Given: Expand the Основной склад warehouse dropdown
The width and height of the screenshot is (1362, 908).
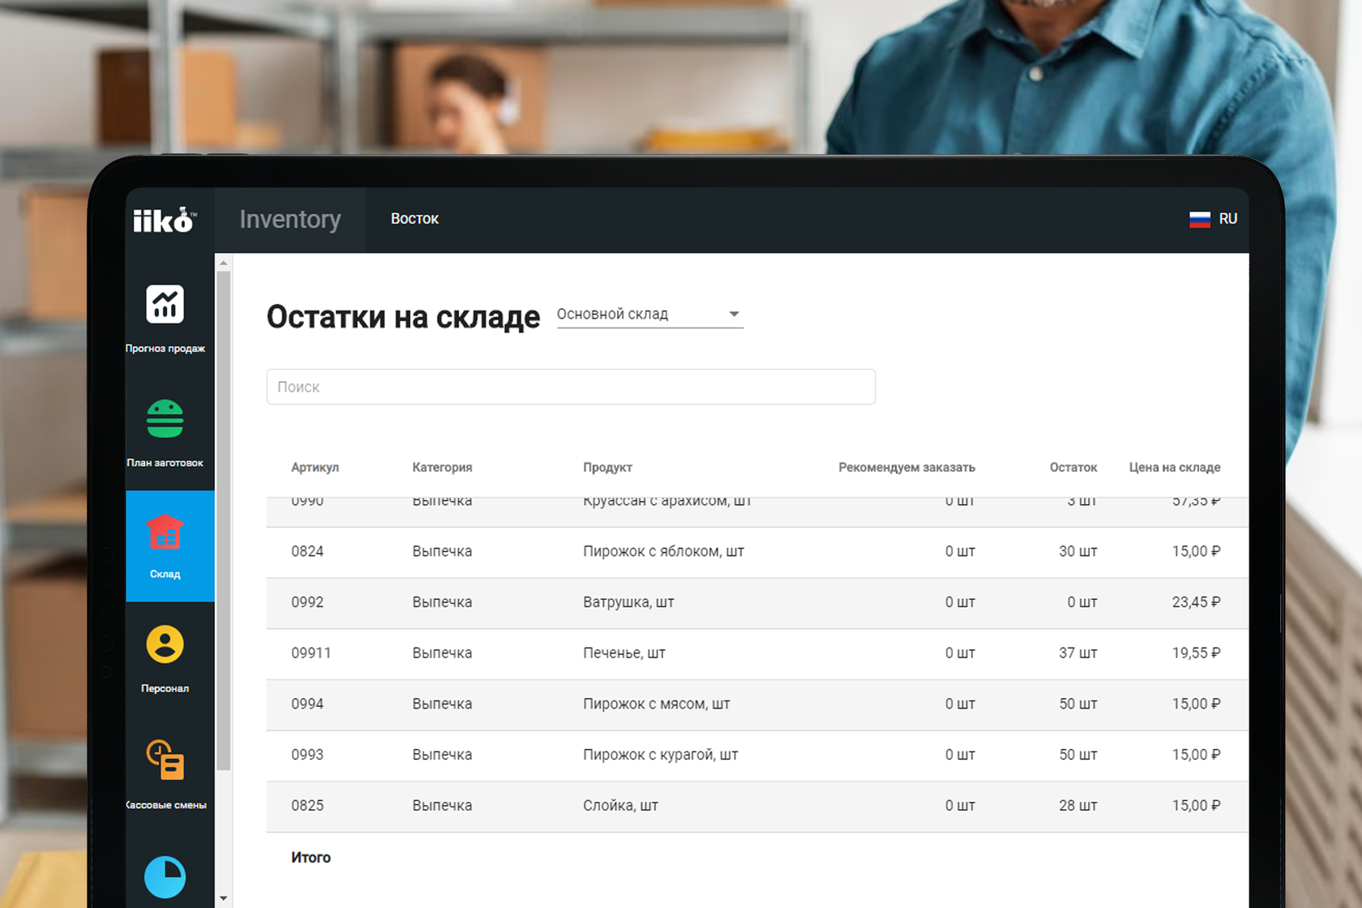Looking at the screenshot, I should pyautogui.click(x=649, y=315).
